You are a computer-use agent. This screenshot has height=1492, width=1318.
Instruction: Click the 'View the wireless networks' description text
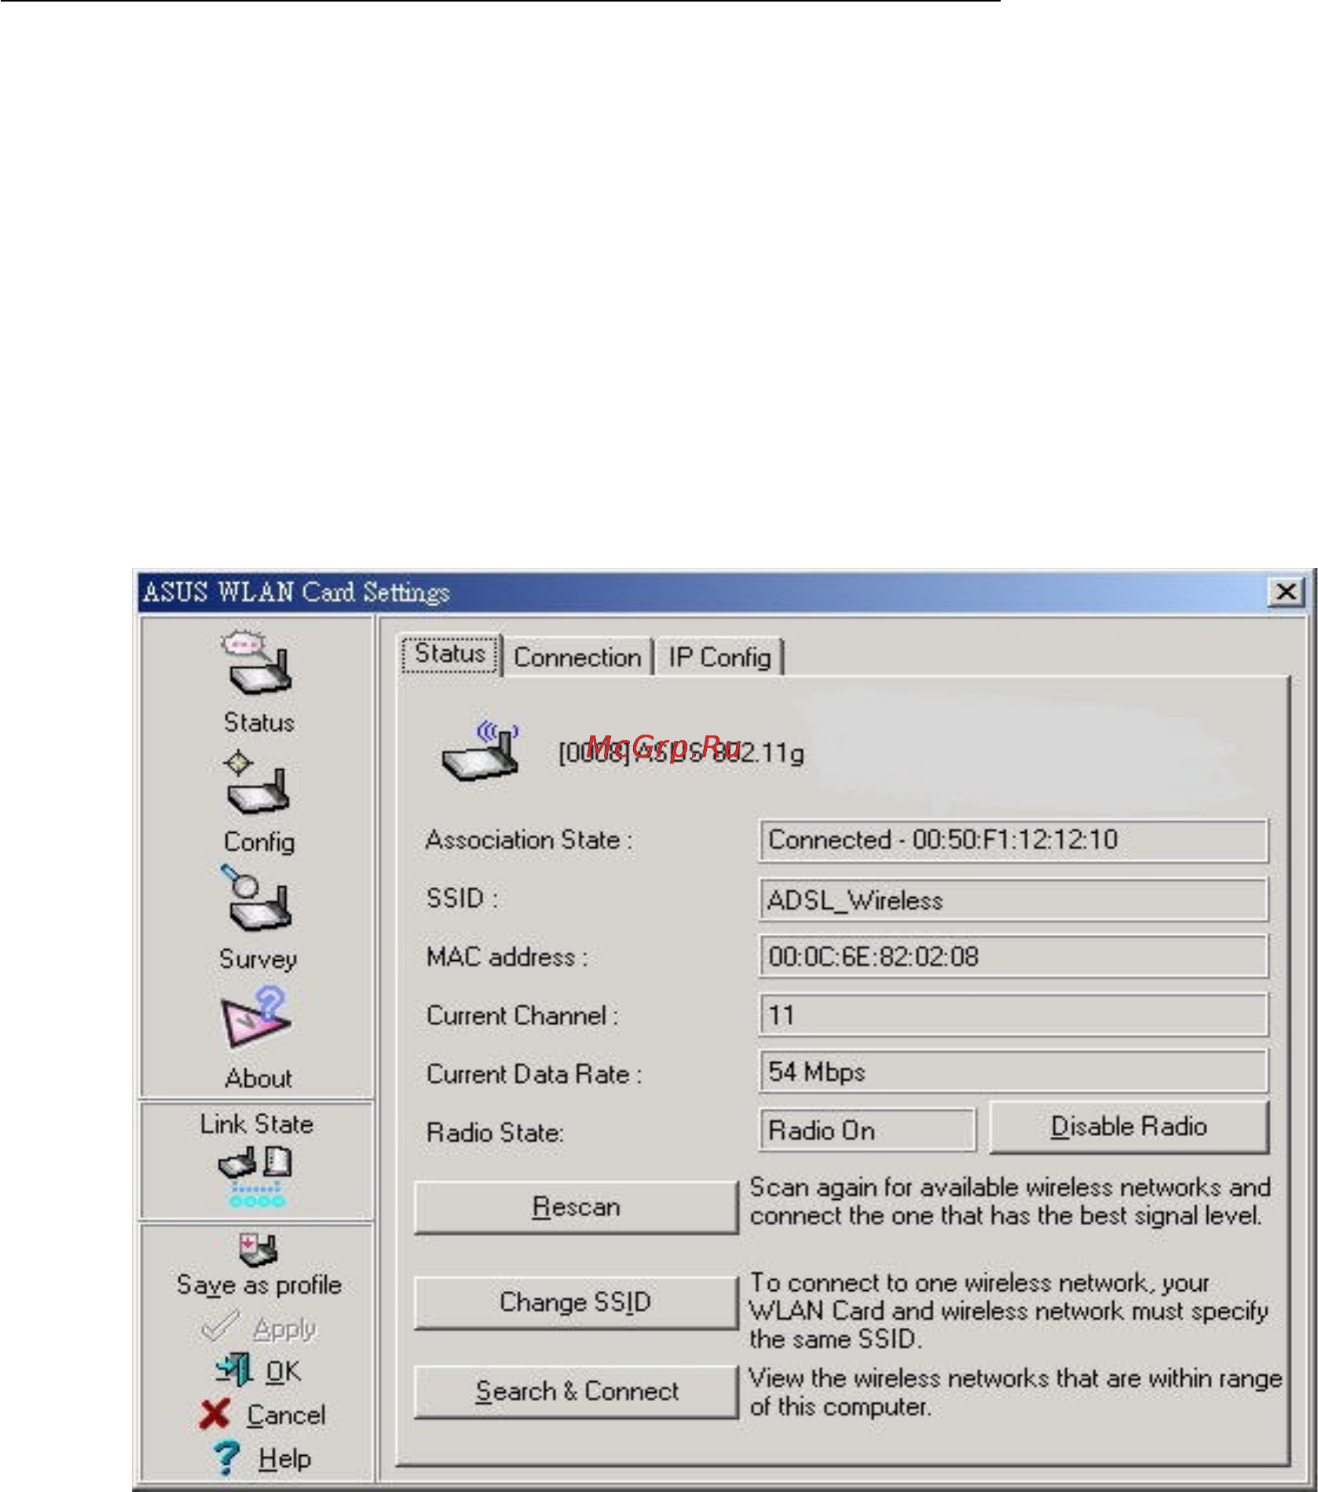pyautogui.click(x=1015, y=1391)
